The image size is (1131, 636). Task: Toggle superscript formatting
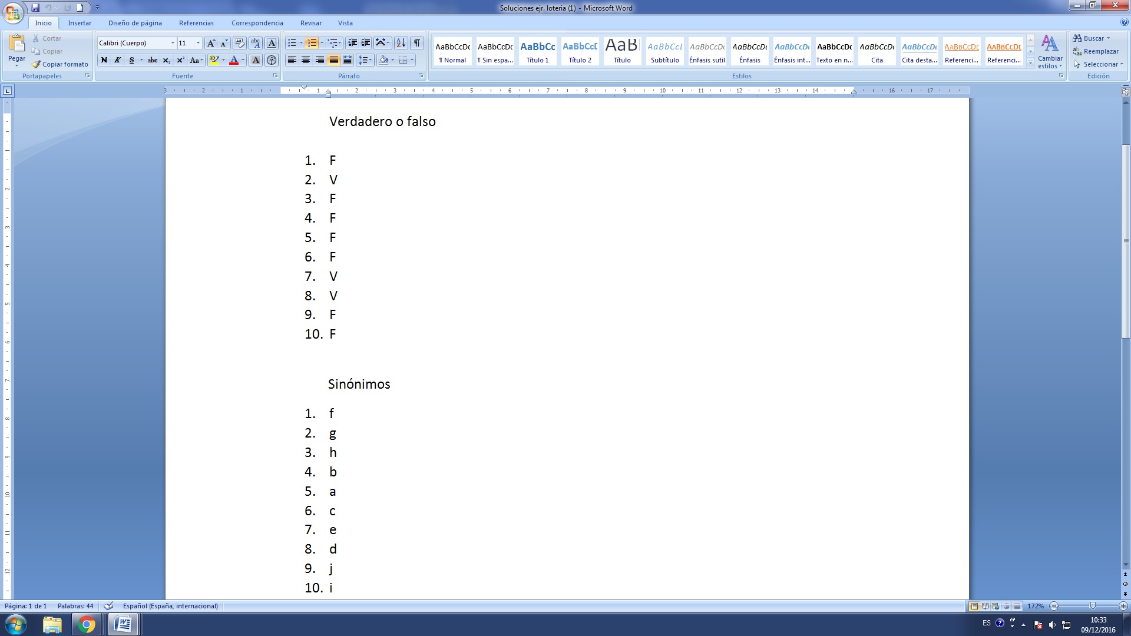point(180,60)
